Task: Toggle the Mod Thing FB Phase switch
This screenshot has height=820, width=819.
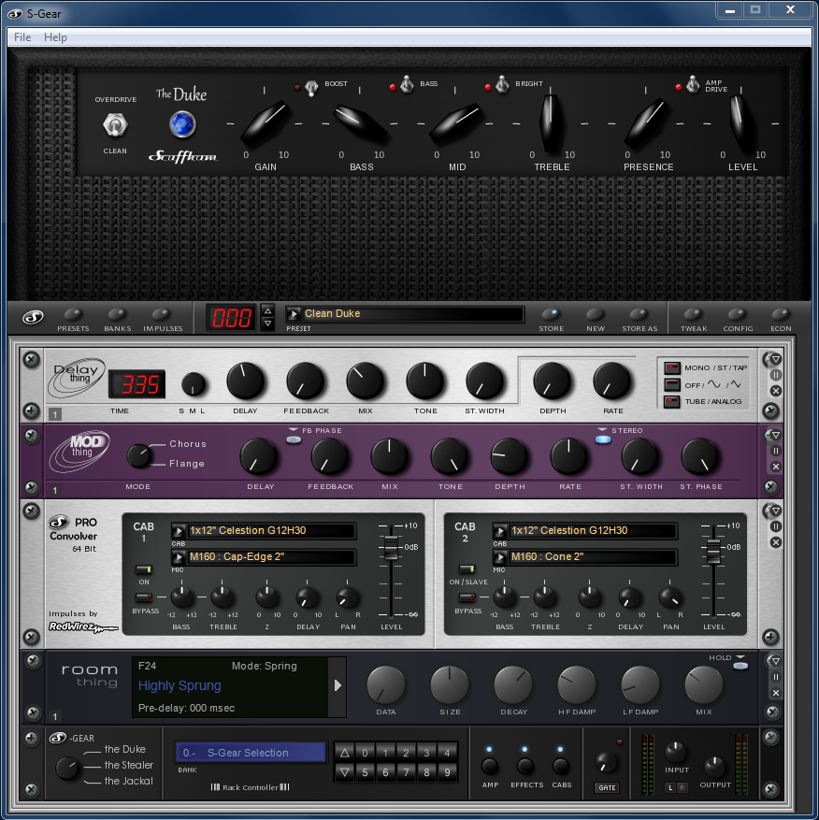Action: [294, 439]
